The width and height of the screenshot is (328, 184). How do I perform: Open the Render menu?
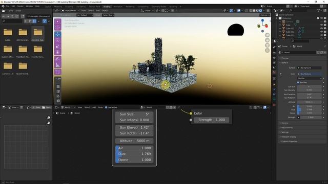point(20,6)
